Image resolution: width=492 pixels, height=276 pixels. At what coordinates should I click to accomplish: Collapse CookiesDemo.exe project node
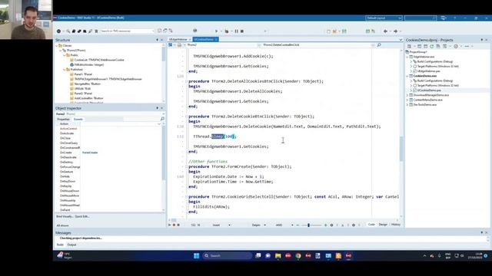coord(407,76)
